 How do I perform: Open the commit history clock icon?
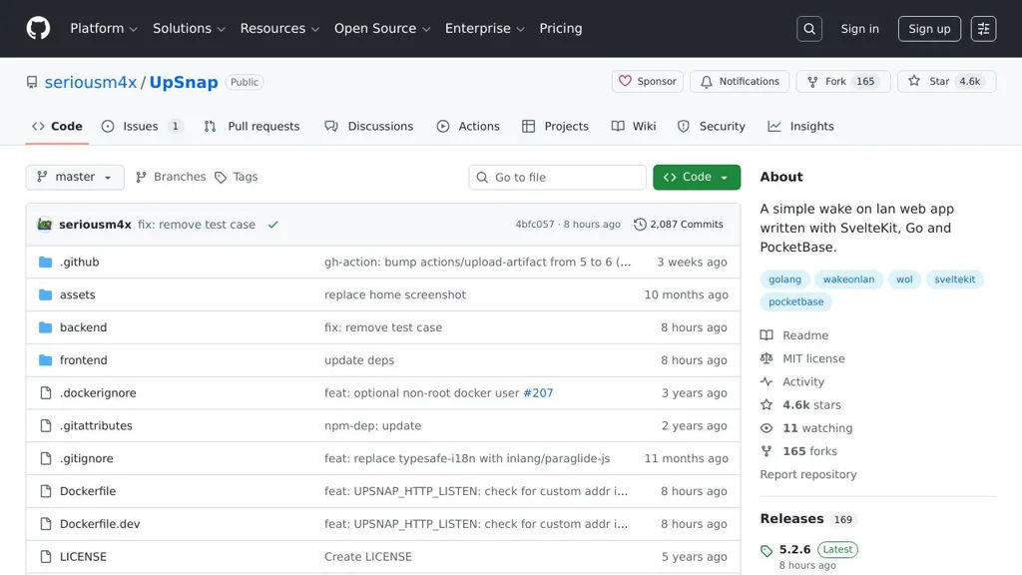pyautogui.click(x=640, y=225)
